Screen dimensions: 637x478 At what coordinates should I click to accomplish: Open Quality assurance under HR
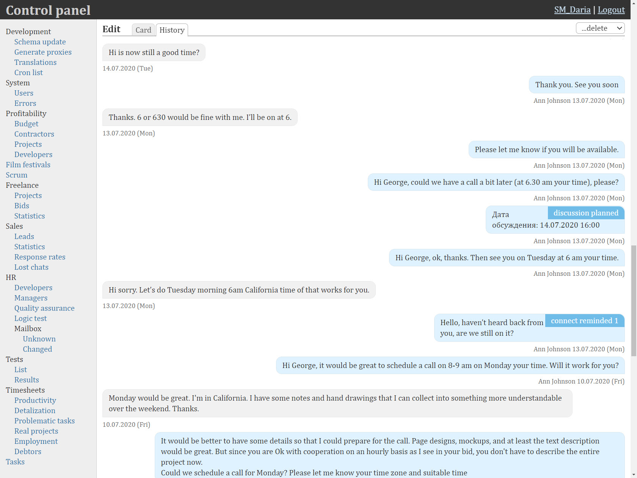(44, 308)
